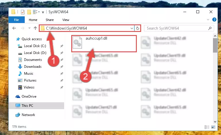221x135 pixels.
Task: Close the SysWOW64 window
Action: [x=211, y=12]
